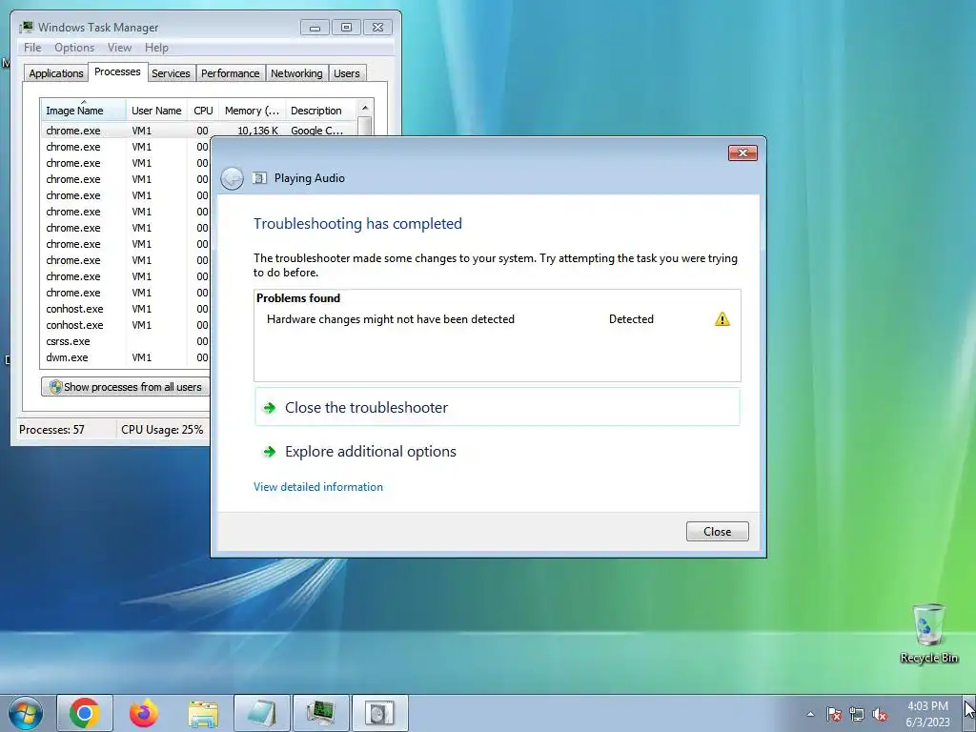The image size is (976, 732).
Task: Open the network status tray icon
Action: (x=857, y=714)
